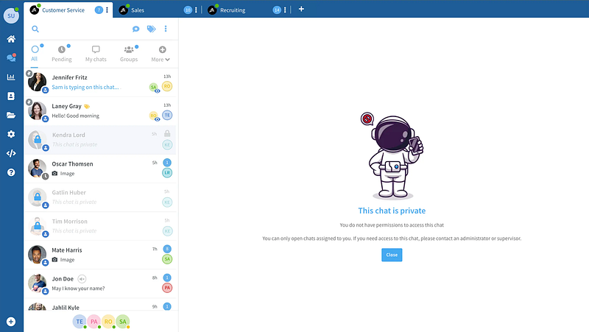
Task: Open the reports bar chart icon
Action: [11, 77]
